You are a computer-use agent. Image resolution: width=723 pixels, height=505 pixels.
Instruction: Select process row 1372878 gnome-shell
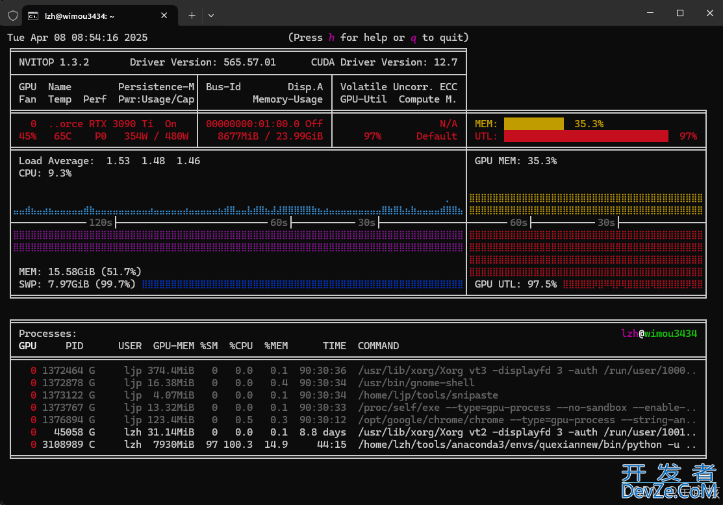tap(358, 383)
